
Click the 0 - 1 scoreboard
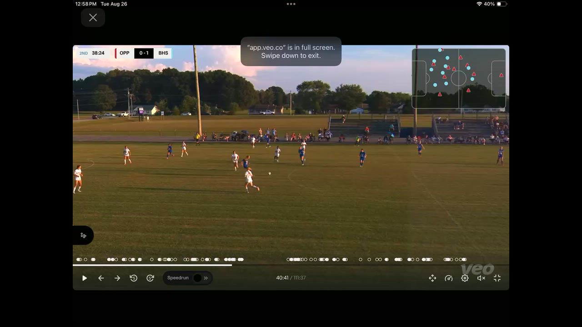[144, 53]
